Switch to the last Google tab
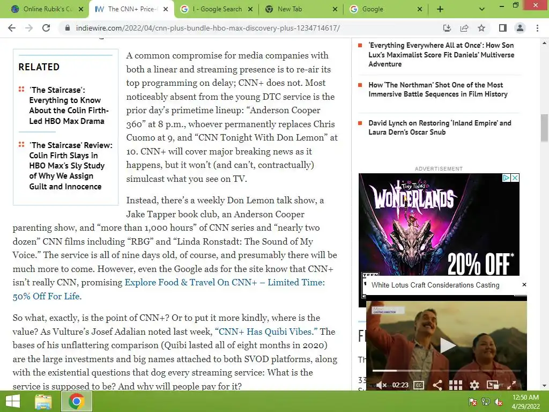Viewport: 549px width, 412px height. (x=385, y=9)
